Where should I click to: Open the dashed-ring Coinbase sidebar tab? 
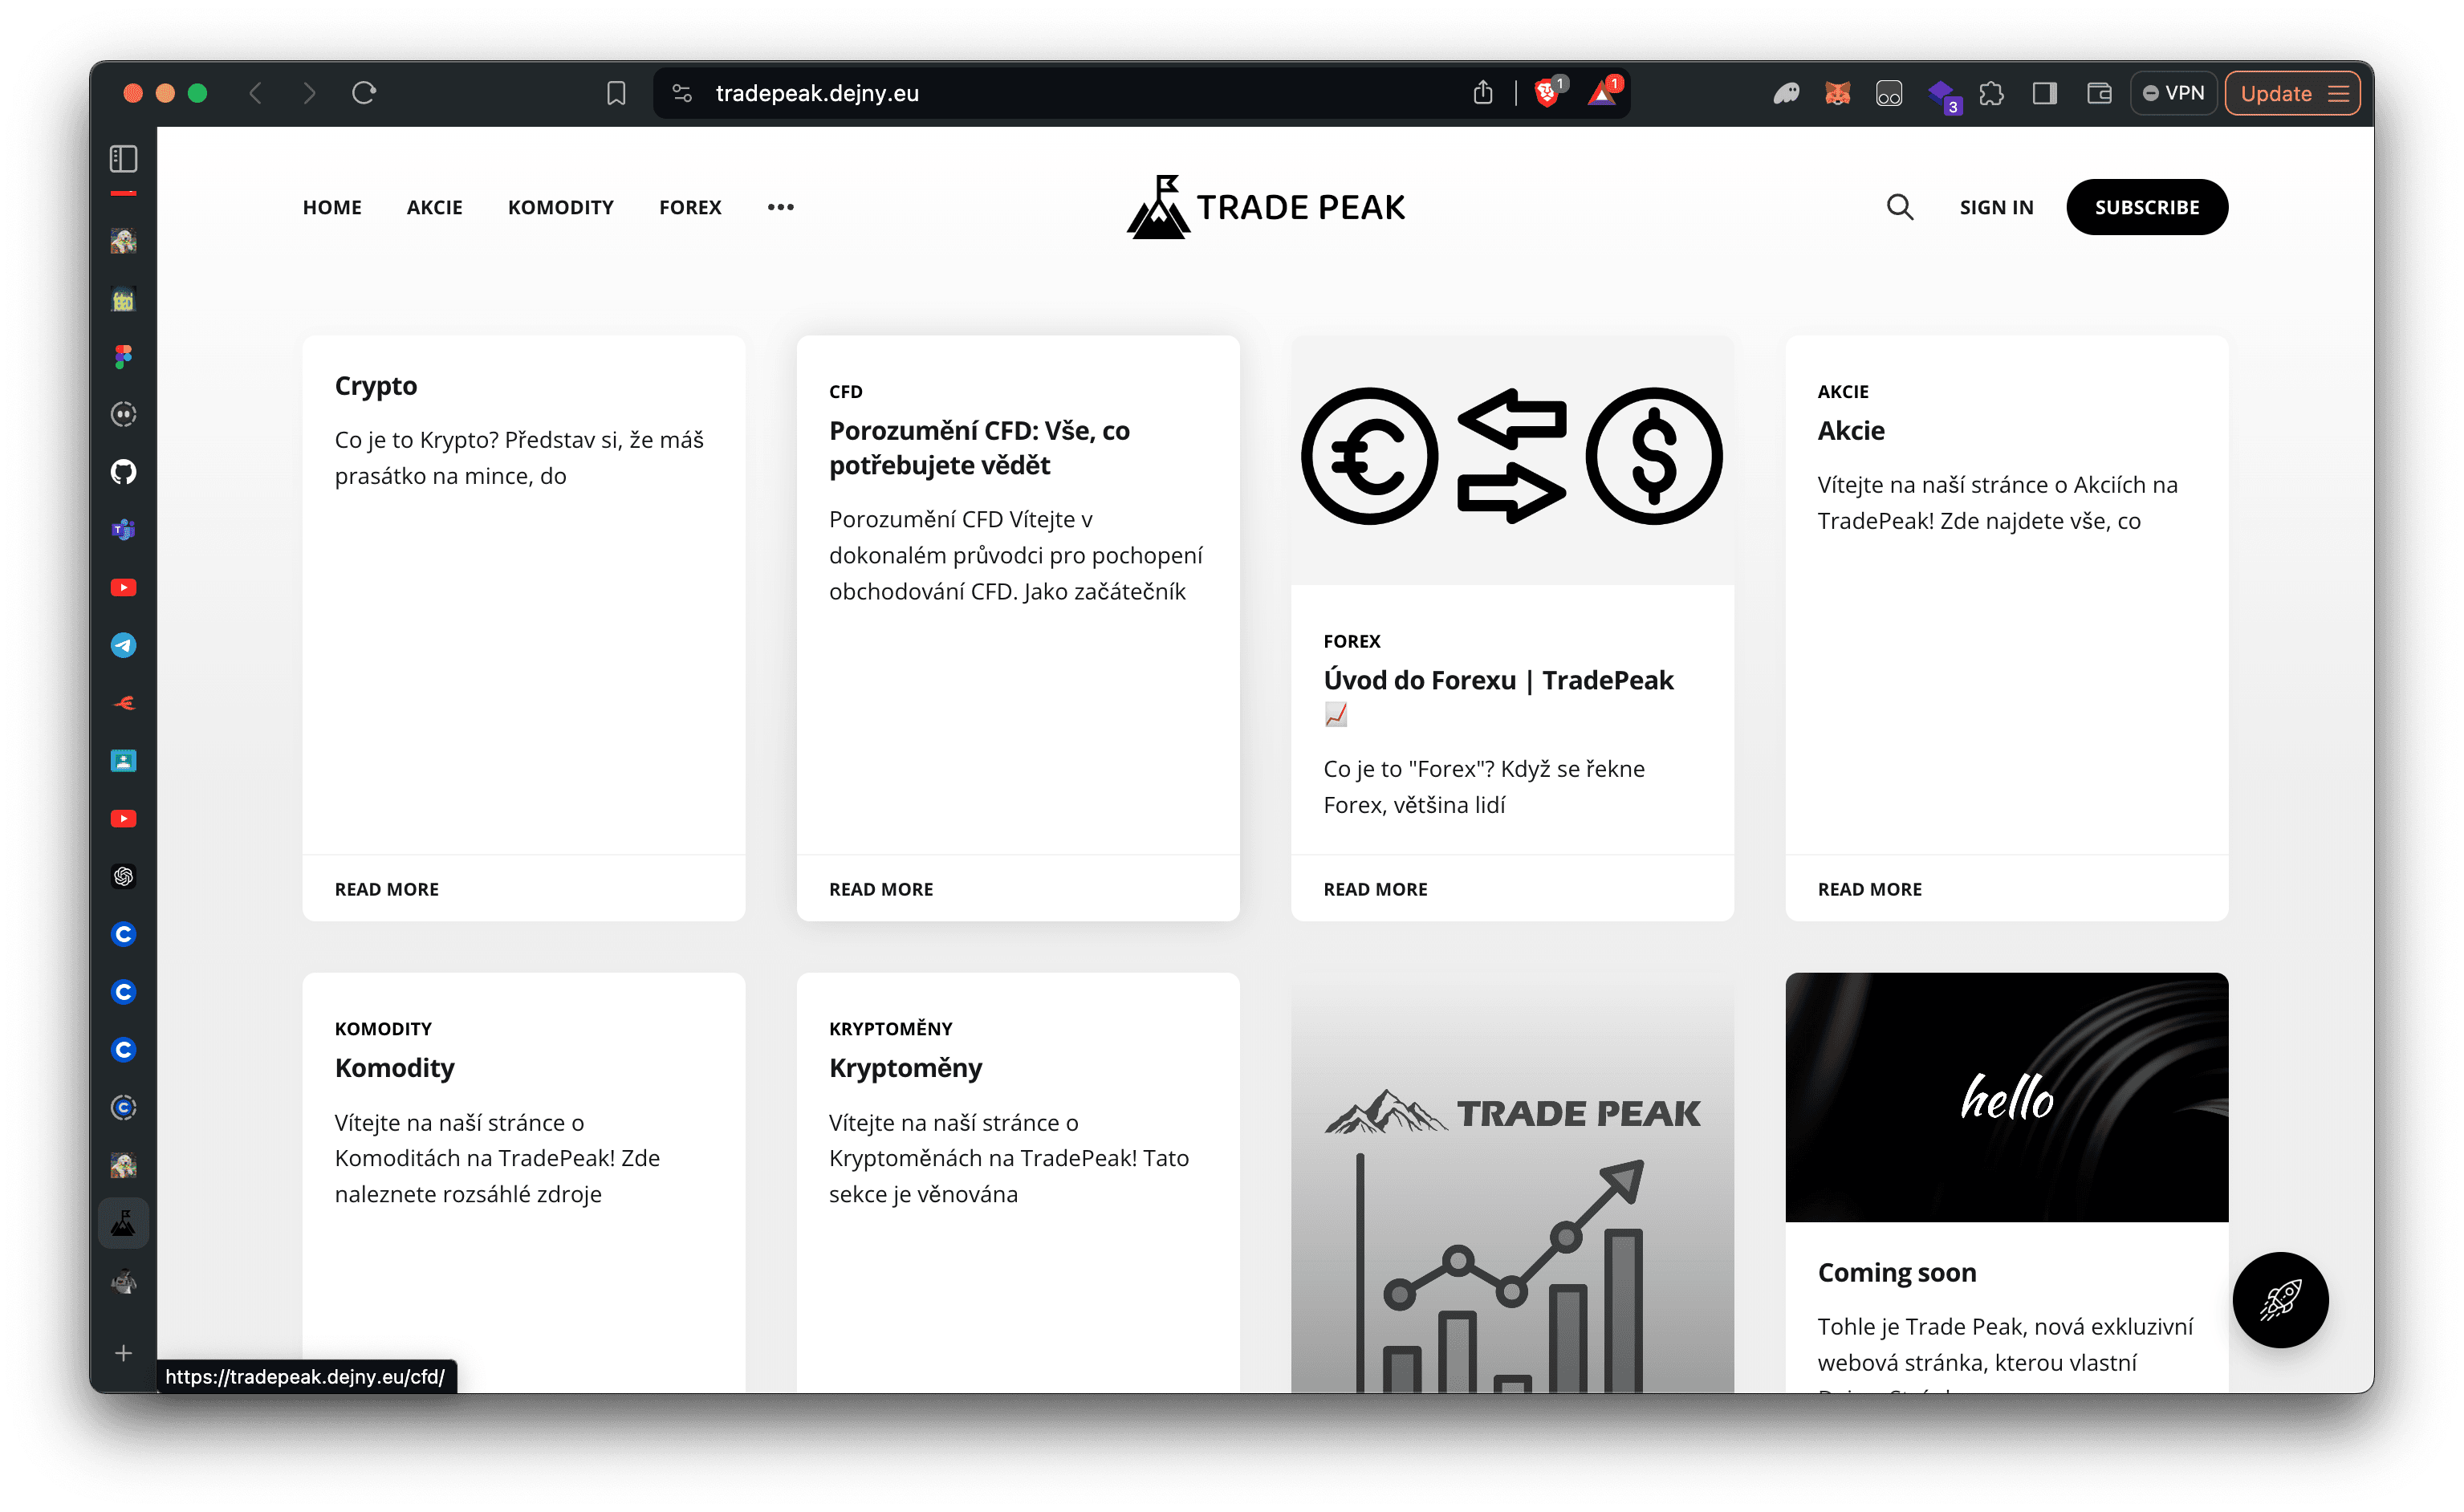(x=123, y=1107)
